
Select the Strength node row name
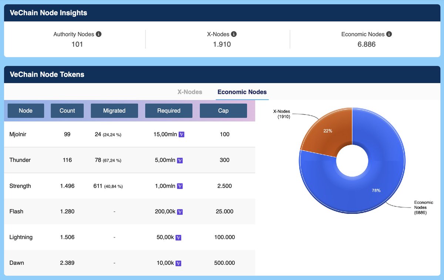[20, 186]
